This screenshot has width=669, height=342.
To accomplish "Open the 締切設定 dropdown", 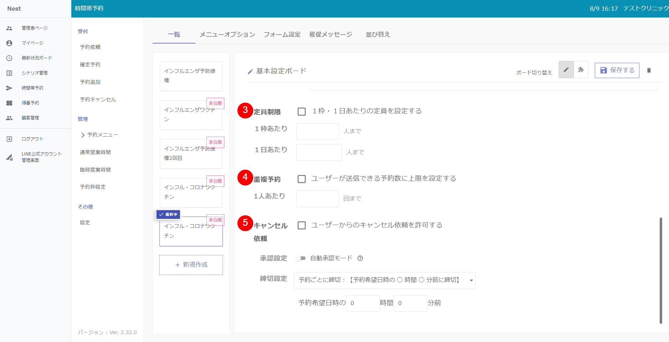I will (384, 280).
